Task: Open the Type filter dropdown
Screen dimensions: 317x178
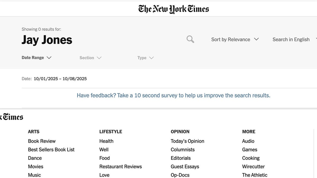Action: 145,57
